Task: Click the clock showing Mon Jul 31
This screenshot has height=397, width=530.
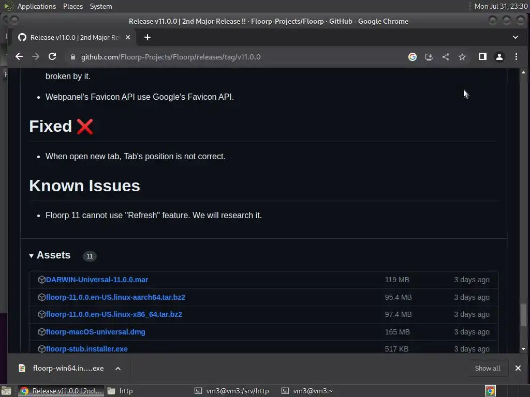Action: coord(501,6)
